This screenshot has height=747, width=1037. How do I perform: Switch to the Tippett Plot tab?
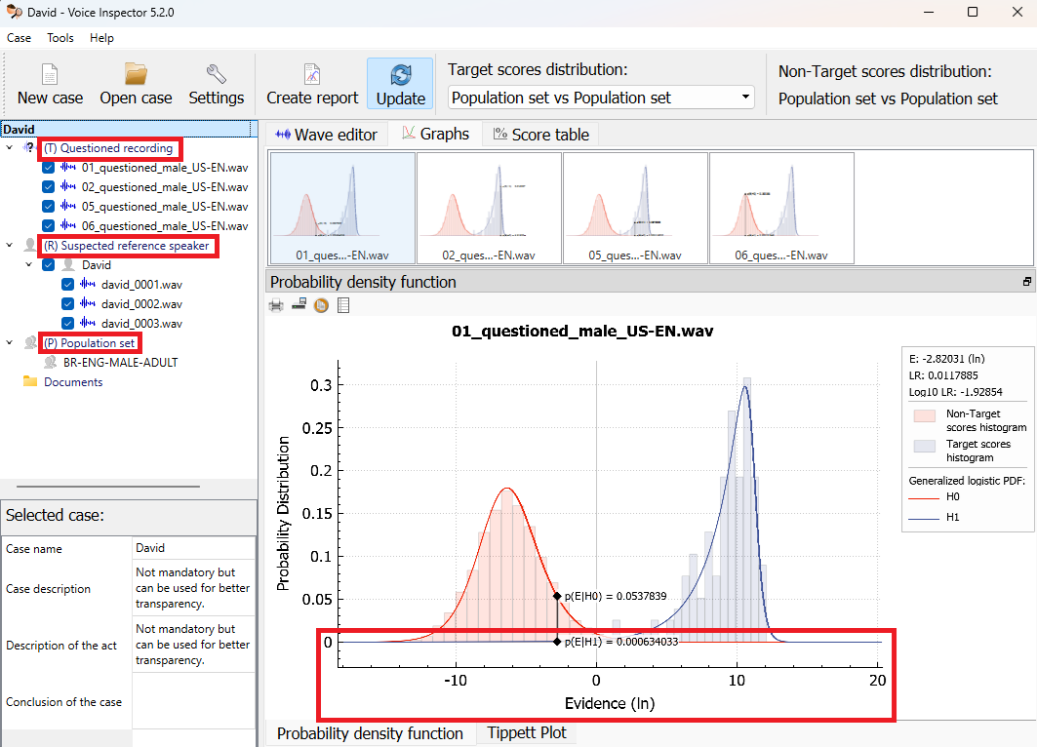[527, 732]
